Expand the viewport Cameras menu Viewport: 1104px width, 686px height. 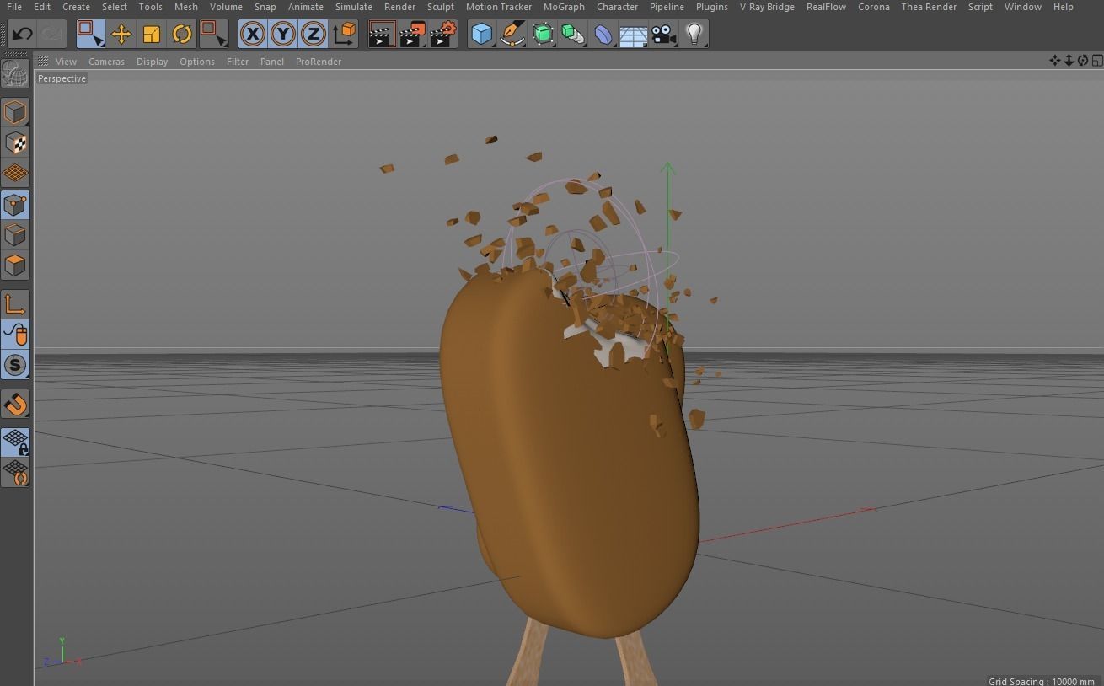[x=106, y=62]
